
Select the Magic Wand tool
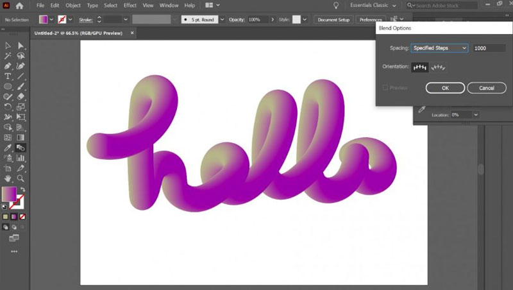pos(8,56)
